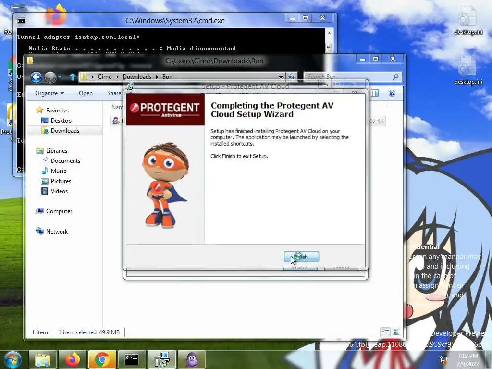Open the Organize dropdown menu
Image resolution: width=492 pixels, height=369 pixels.
(49, 93)
